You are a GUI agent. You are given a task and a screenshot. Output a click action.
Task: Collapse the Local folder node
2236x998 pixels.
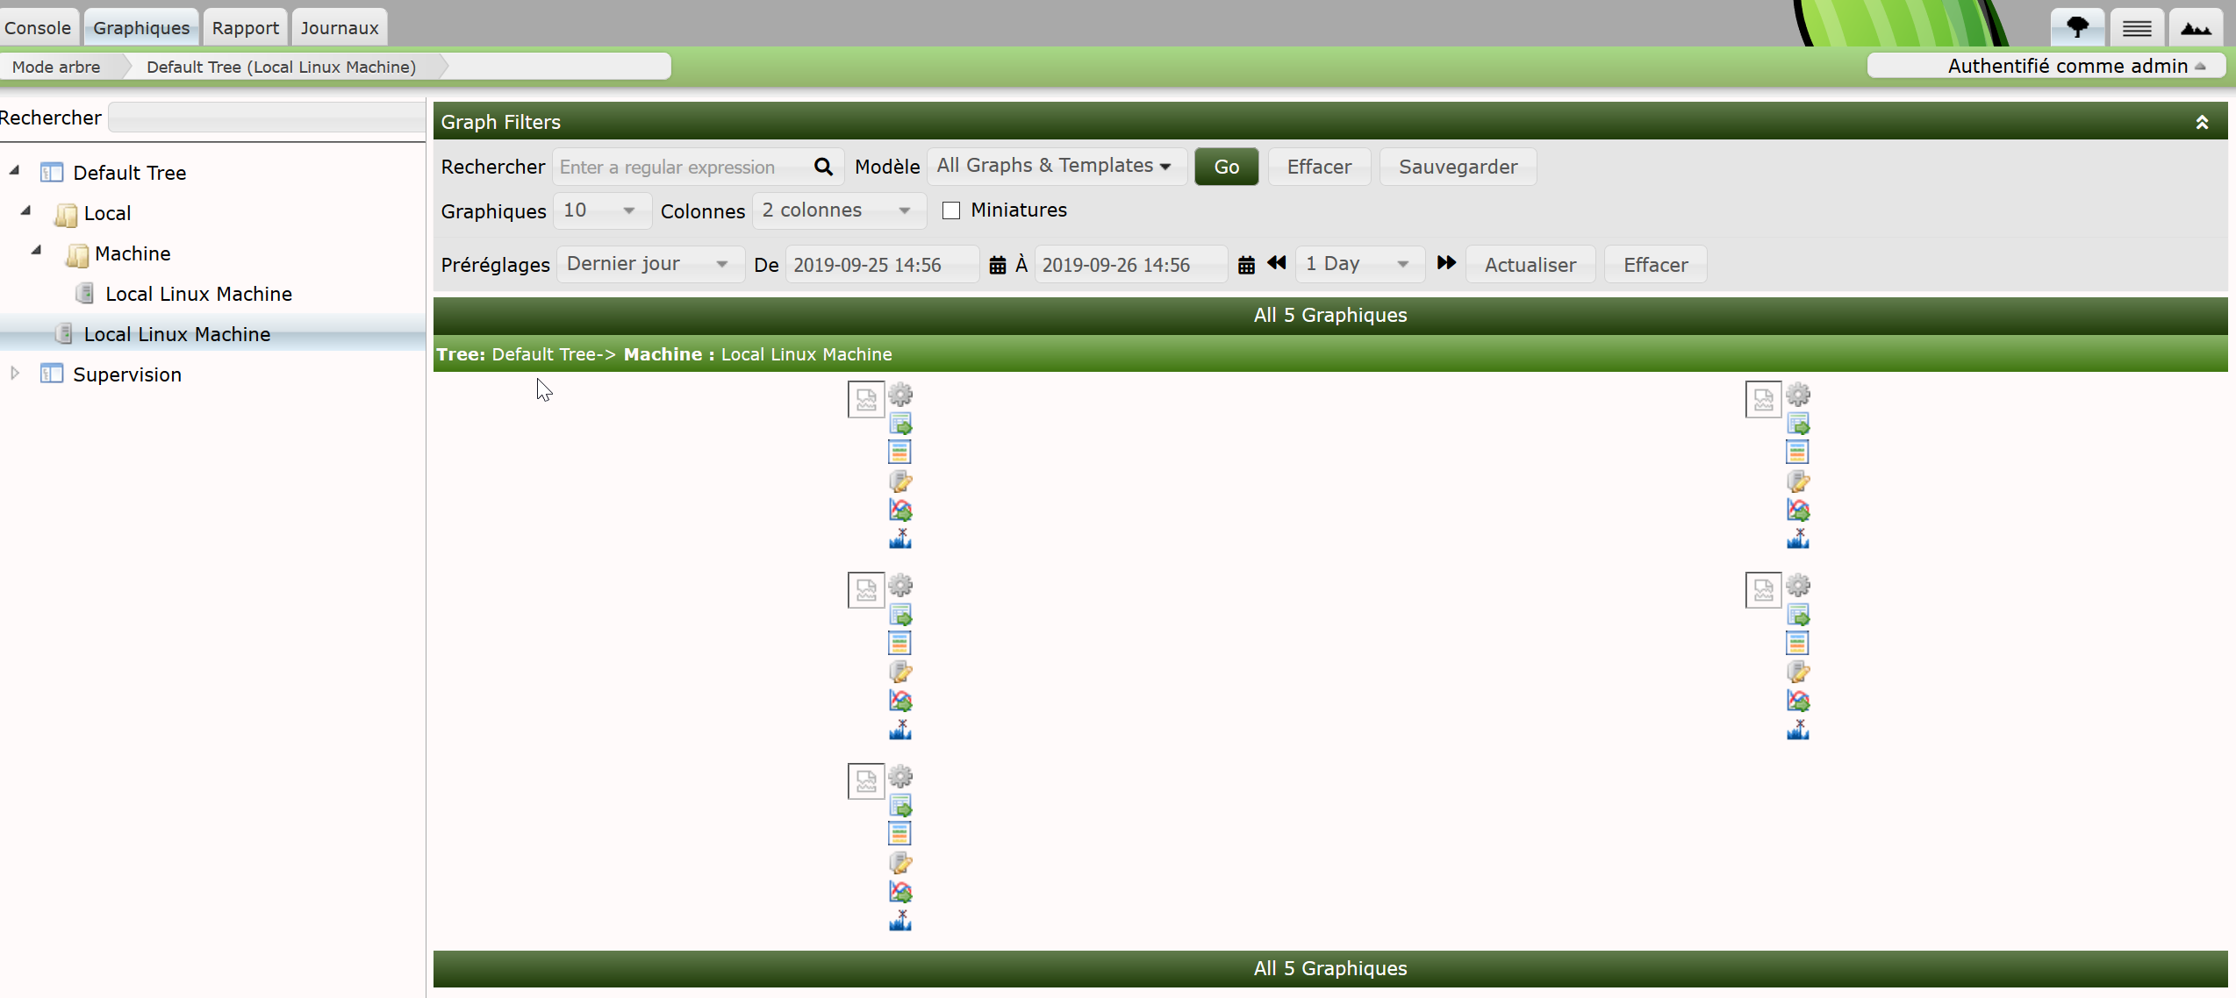coord(26,211)
